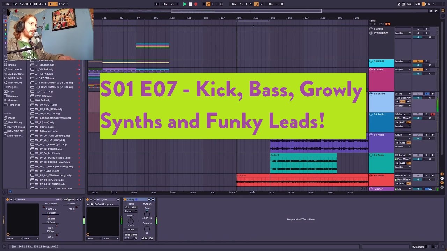Unfold the 1 Group track
447x251 pixels.
coord(371,29)
